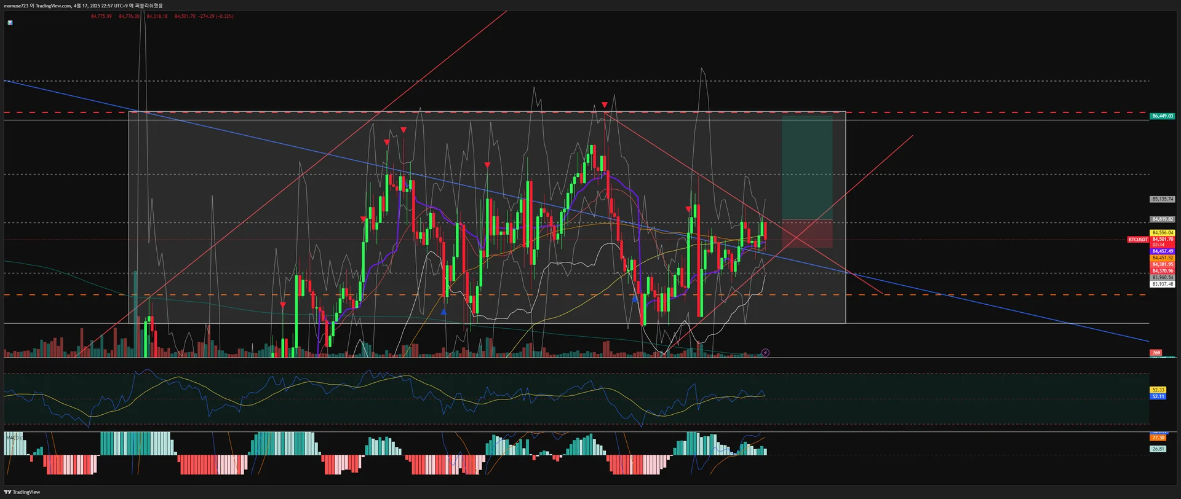The width and height of the screenshot is (1181, 499).
Task: Click the 86,449.03 green price label
Action: coord(1163,116)
